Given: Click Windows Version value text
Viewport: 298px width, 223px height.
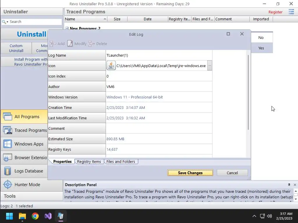Looking at the screenshot, I should pyautogui.click(x=134, y=97).
